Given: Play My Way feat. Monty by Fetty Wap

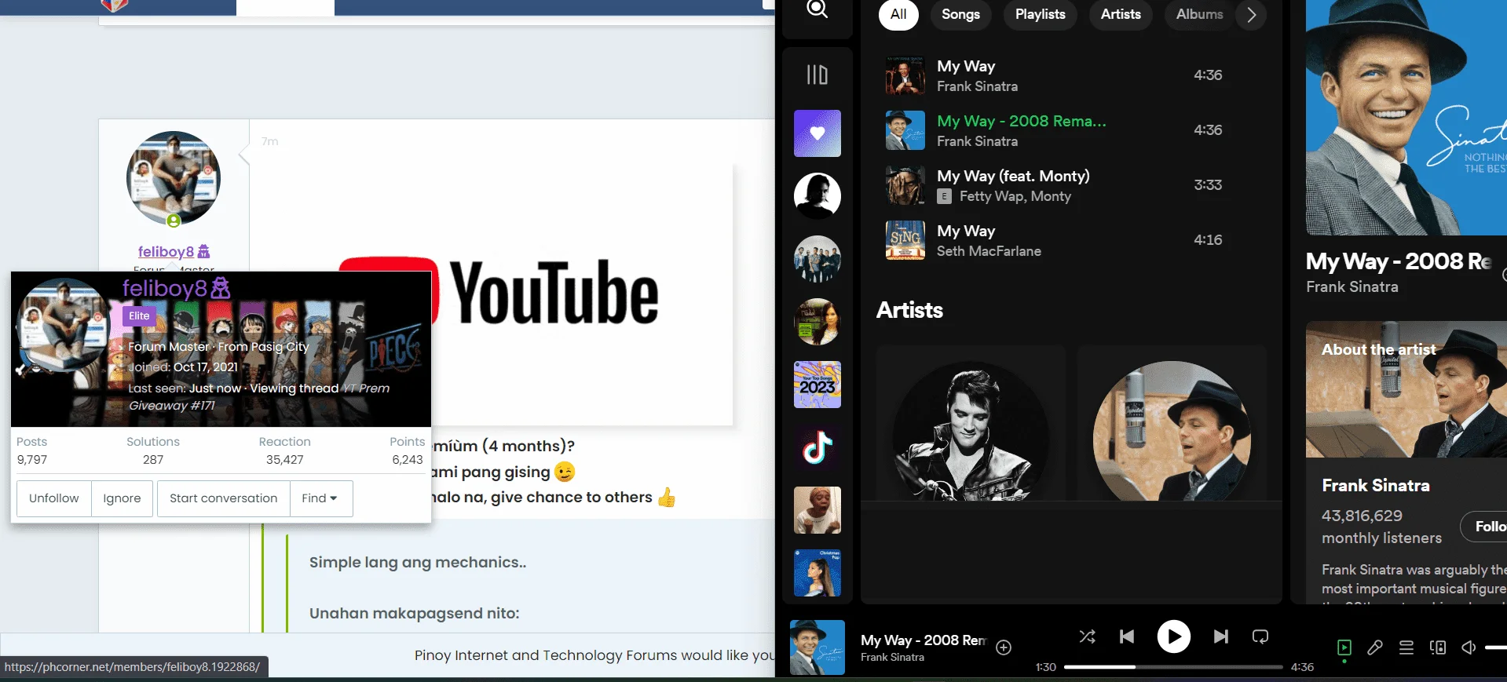Looking at the screenshot, I should point(1071,185).
